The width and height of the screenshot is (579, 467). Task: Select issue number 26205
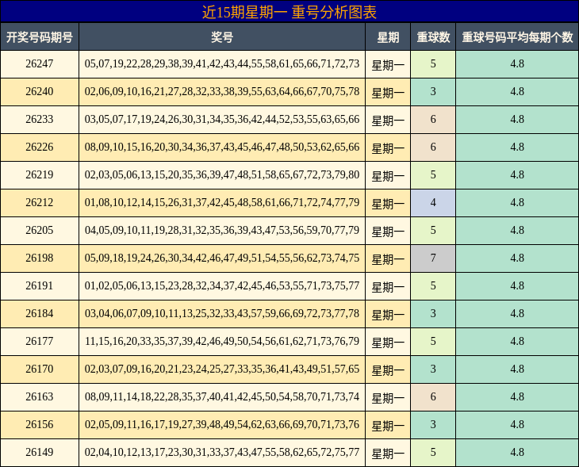tap(40, 231)
